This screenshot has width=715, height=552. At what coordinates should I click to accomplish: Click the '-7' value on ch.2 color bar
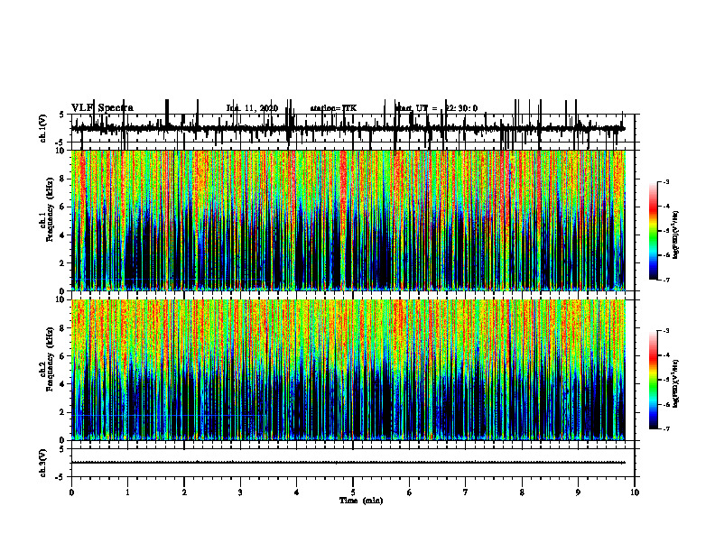click(666, 428)
